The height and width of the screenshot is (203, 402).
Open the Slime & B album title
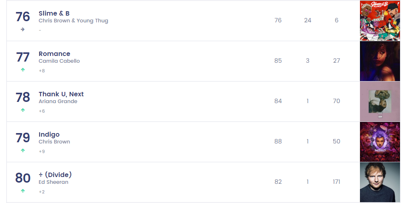click(x=54, y=14)
